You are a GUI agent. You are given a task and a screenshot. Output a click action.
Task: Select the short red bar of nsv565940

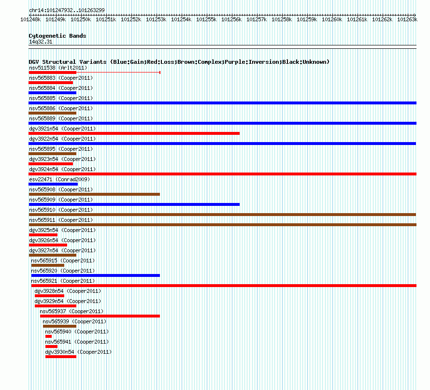tap(48, 336)
